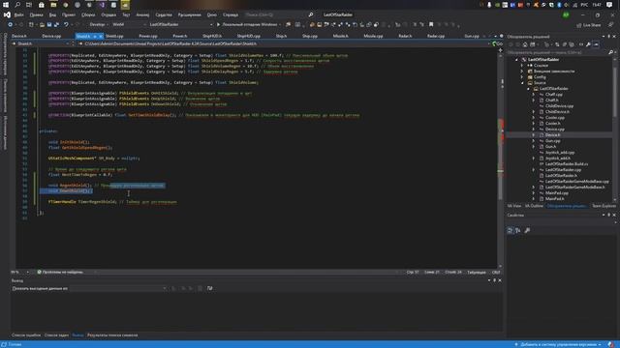This screenshot has height=348, width=620.
Task: Click the search magnifier in Solution Explorer
Action: pos(610,52)
